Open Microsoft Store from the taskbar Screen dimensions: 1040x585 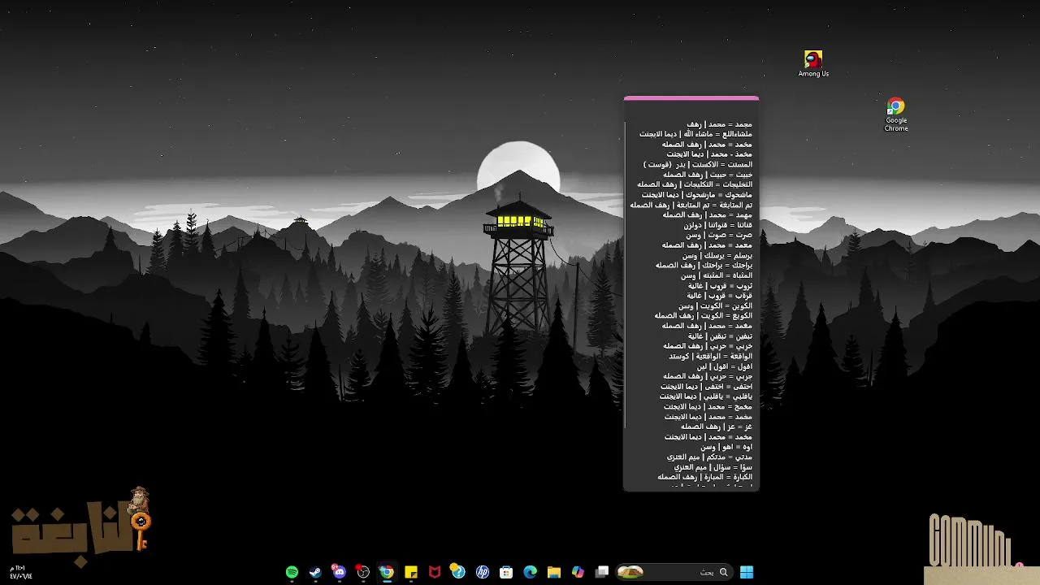click(506, 572)
